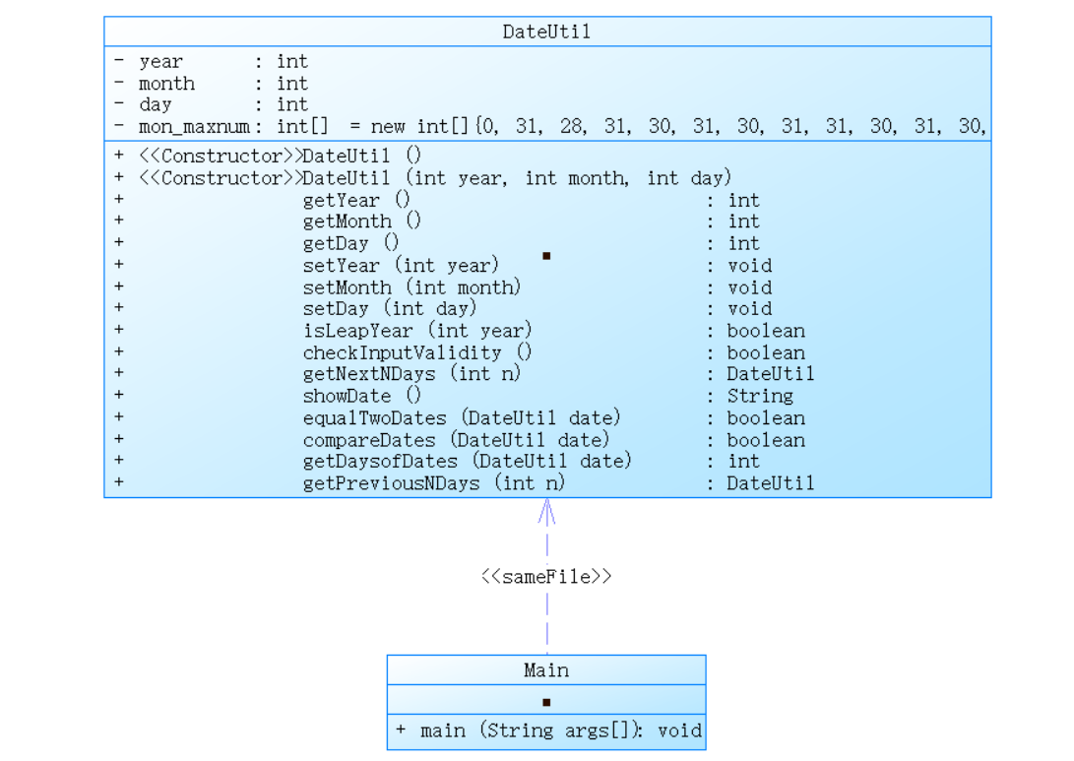
Task: Select the black handle inside Main class
Action: click(546, 702)
